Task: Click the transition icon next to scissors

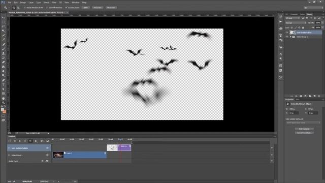Action: tap(47, 141)
